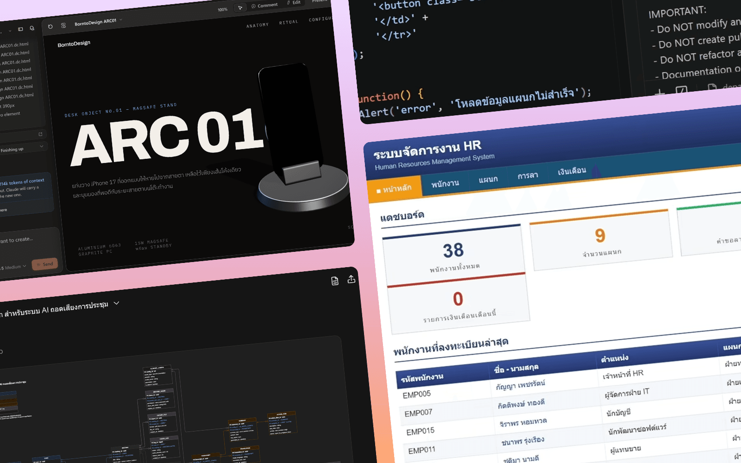This screenshot has width=741, height=463.
Task: Click the 100% zoom level in design toolbar
Action: pyautogui.click(x=223, y=9)
